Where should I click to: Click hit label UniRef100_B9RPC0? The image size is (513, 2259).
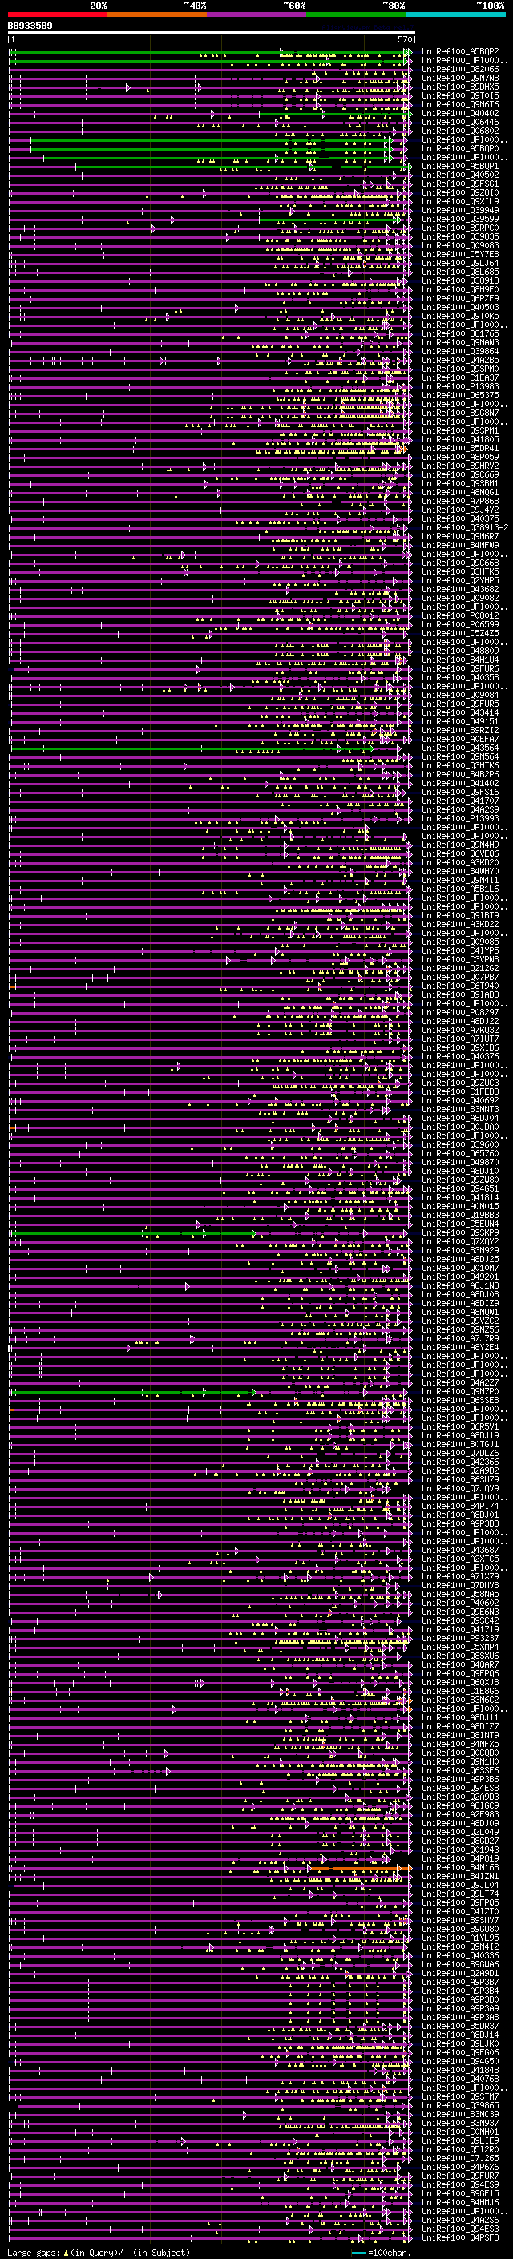tap(460, 228)
